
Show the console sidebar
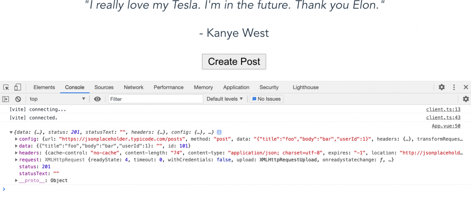[x=6, y=99]
